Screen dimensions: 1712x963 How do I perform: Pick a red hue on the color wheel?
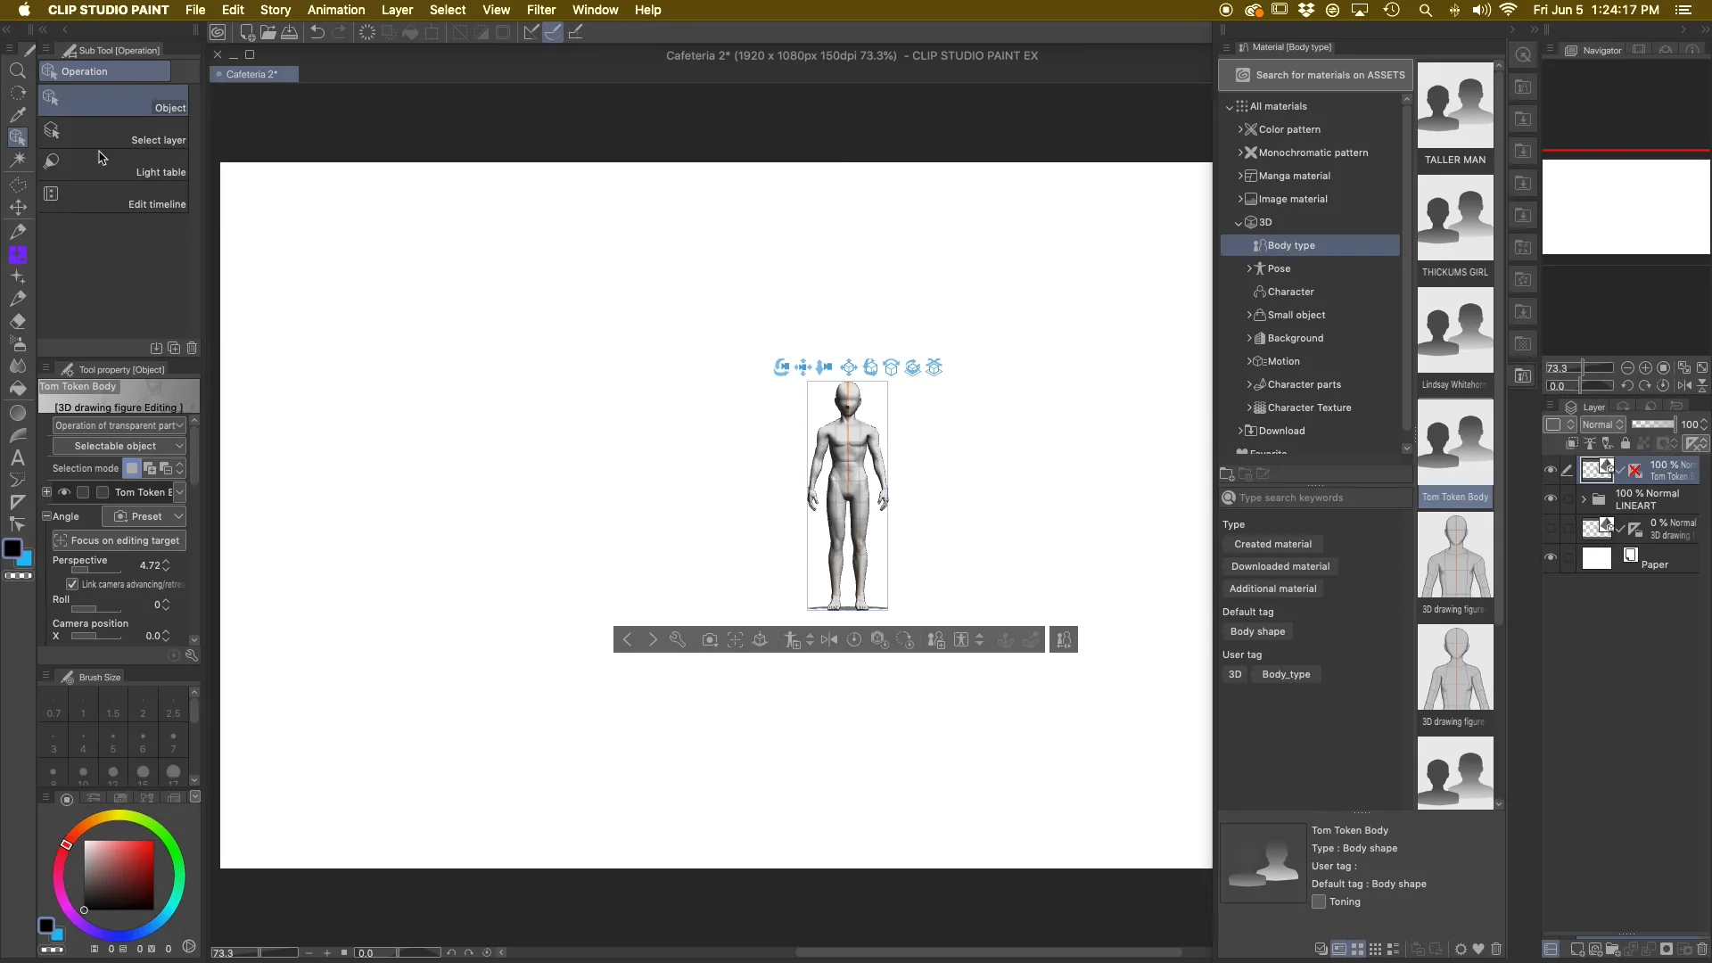tap(66, 844)
